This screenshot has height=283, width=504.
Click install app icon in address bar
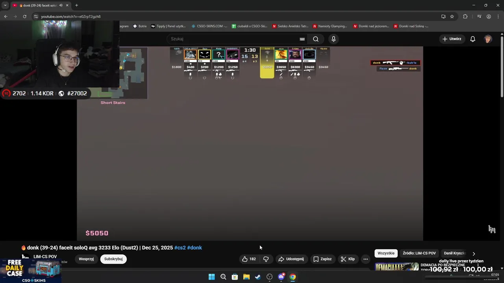[443, 17]
